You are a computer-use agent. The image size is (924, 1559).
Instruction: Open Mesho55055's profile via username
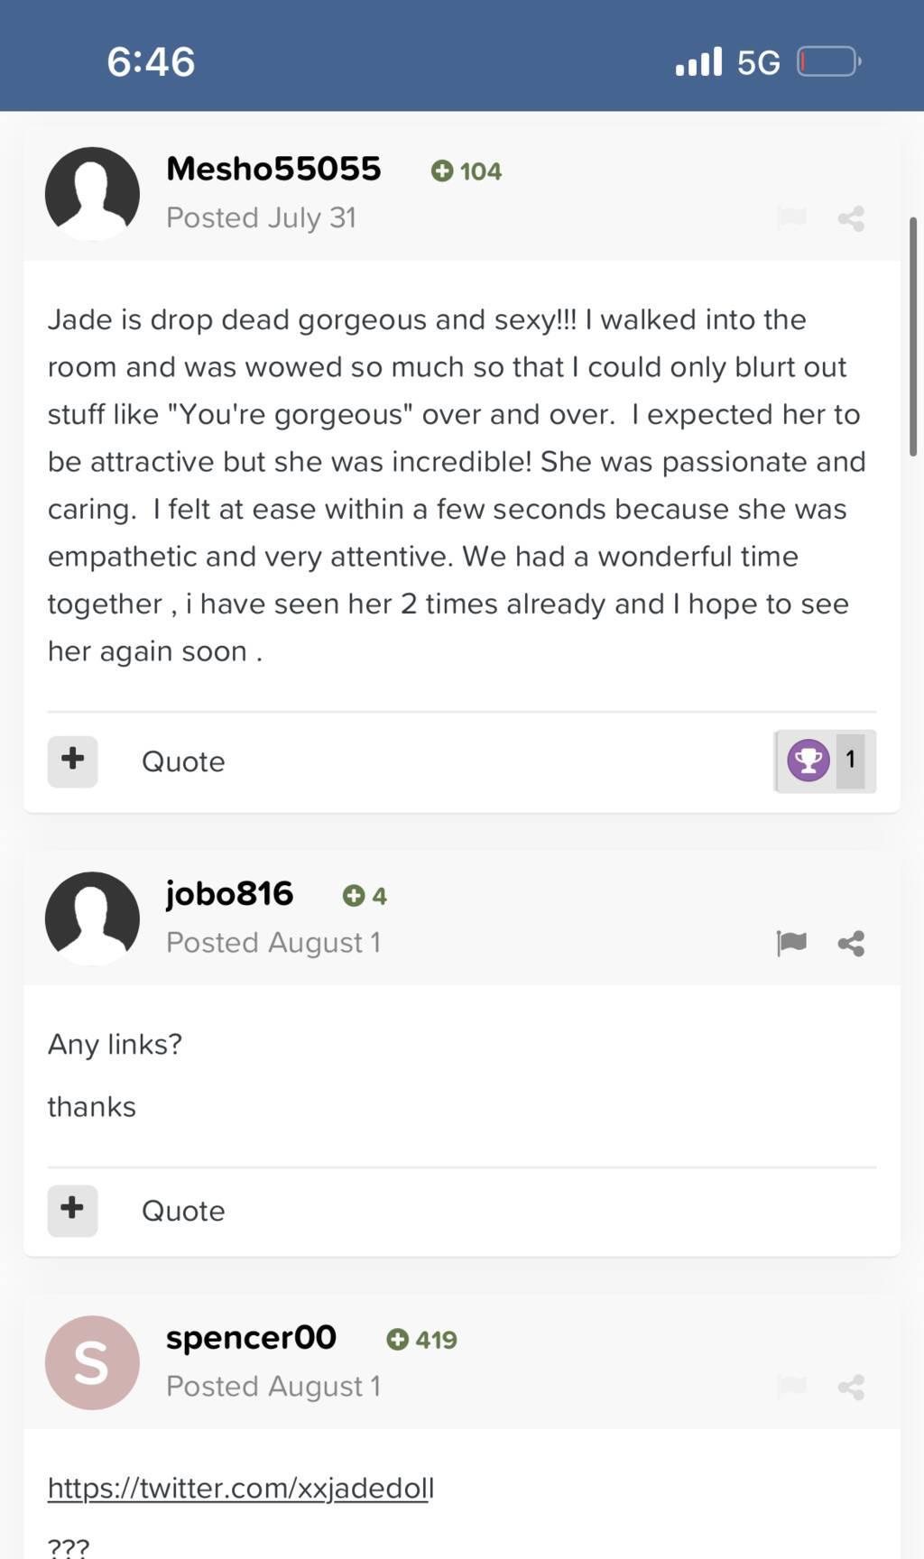[273, 169]
